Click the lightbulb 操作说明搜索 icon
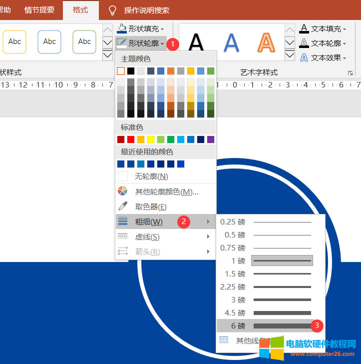Image resolution: width=361 pixels, height=364 pixels. [112, 10]
